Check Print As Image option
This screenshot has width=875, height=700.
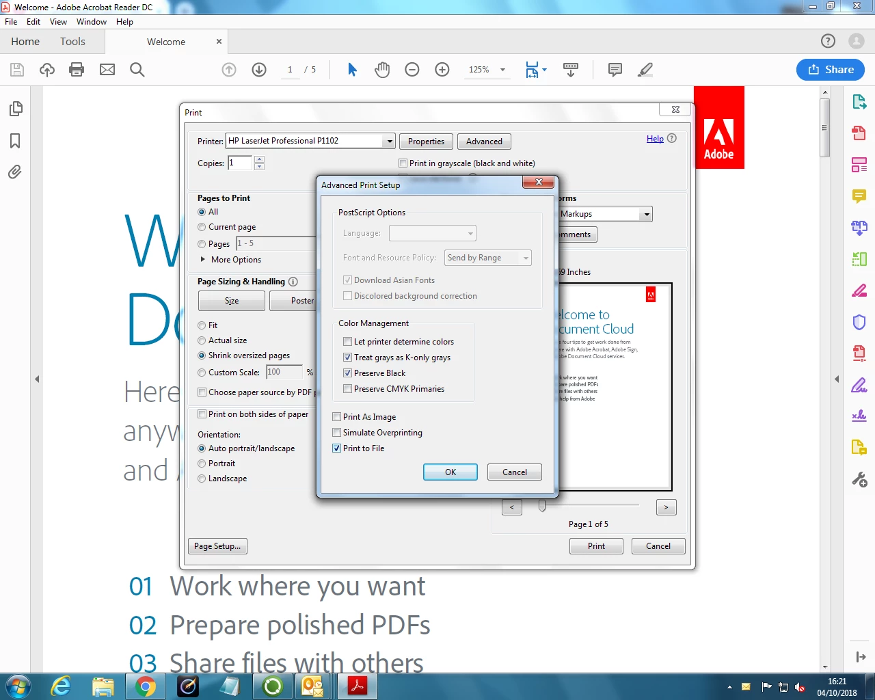point(337,417)
